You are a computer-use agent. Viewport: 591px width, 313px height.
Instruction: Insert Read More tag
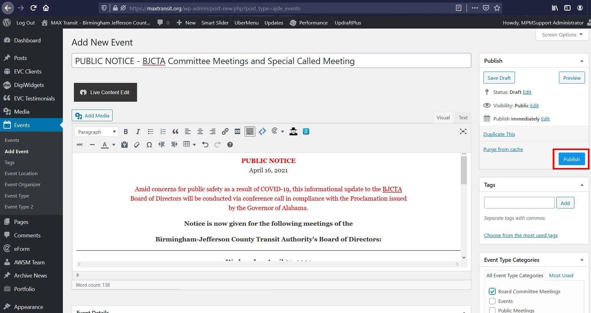click(237, 132)
